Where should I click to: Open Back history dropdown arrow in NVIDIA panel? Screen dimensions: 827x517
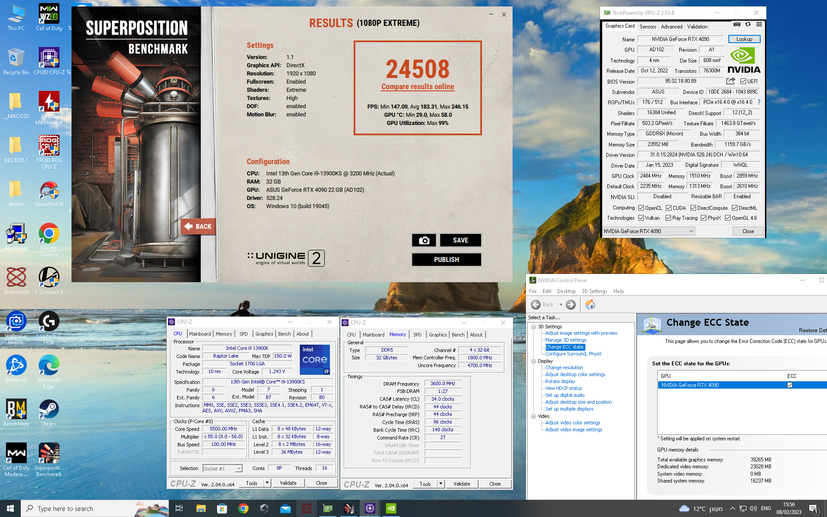(561, 305)
